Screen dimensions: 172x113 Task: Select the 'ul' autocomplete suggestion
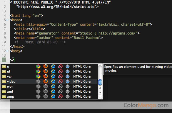pos(49,71)
